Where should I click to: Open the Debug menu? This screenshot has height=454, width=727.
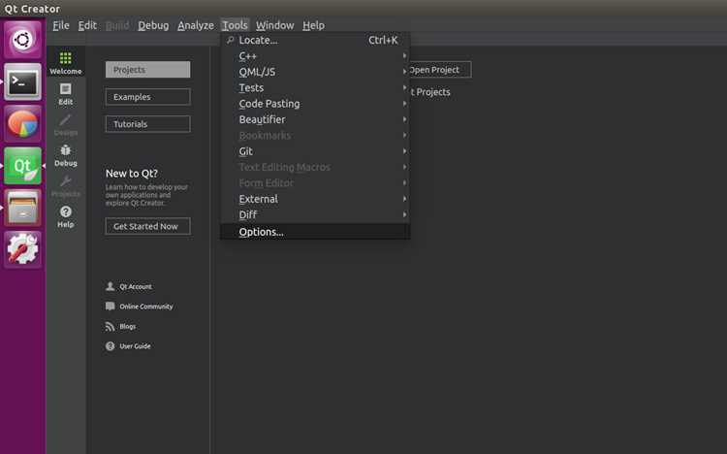click(153, 25)
